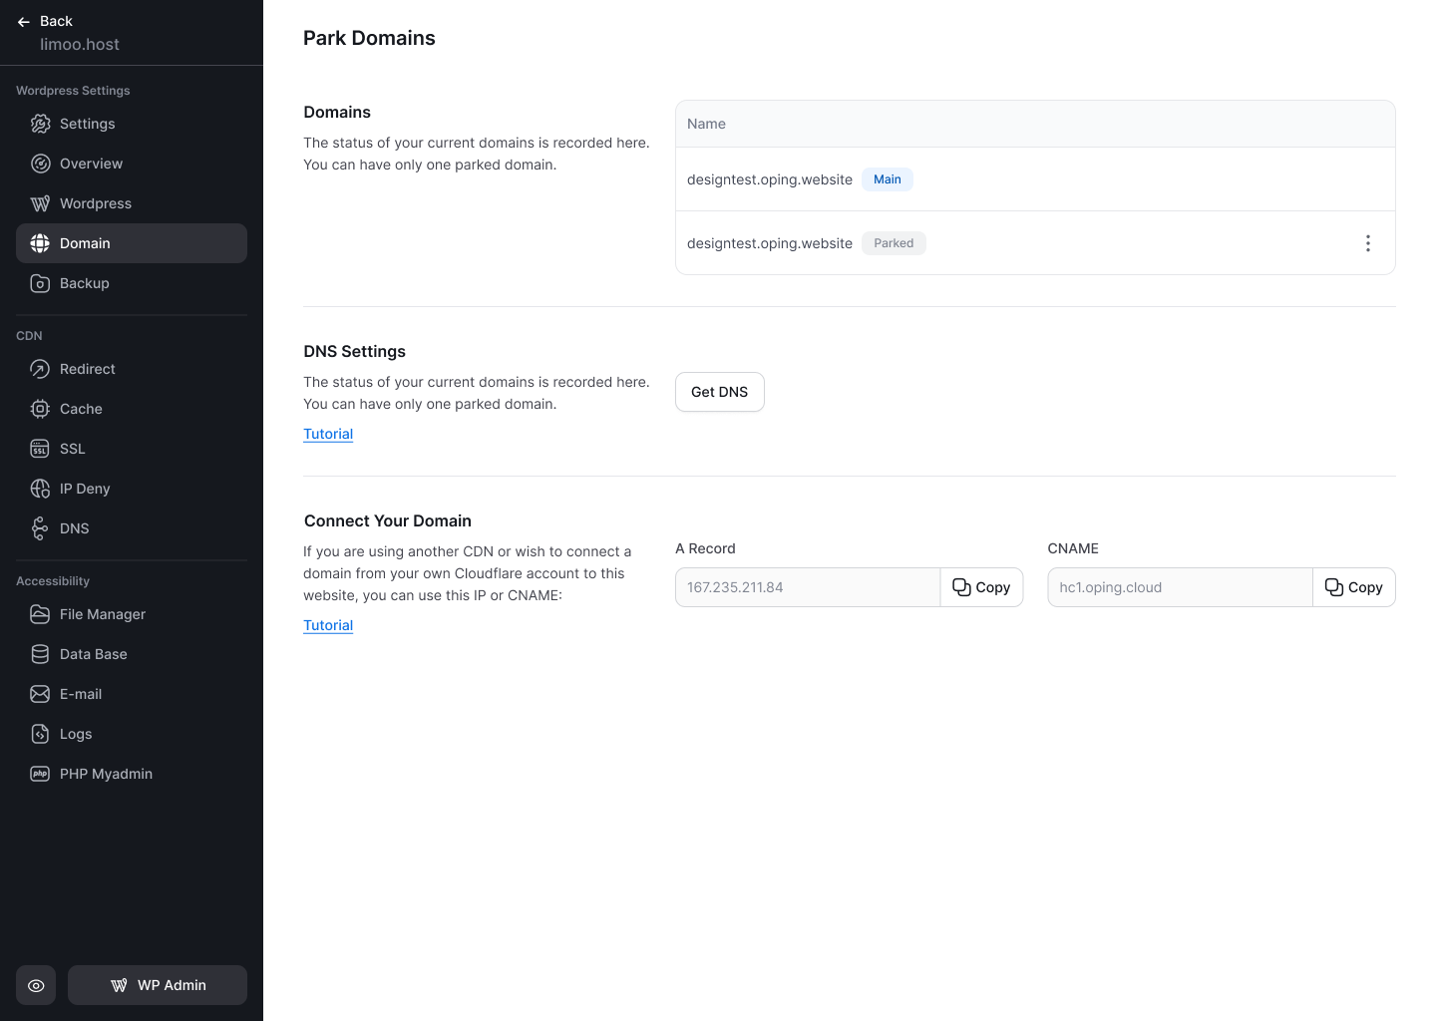Click Name column header in domains table
This screenshot has height=1021, width=1436.
pos(706,124)
